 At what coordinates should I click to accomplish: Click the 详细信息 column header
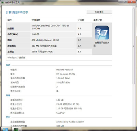pos(36,20)
